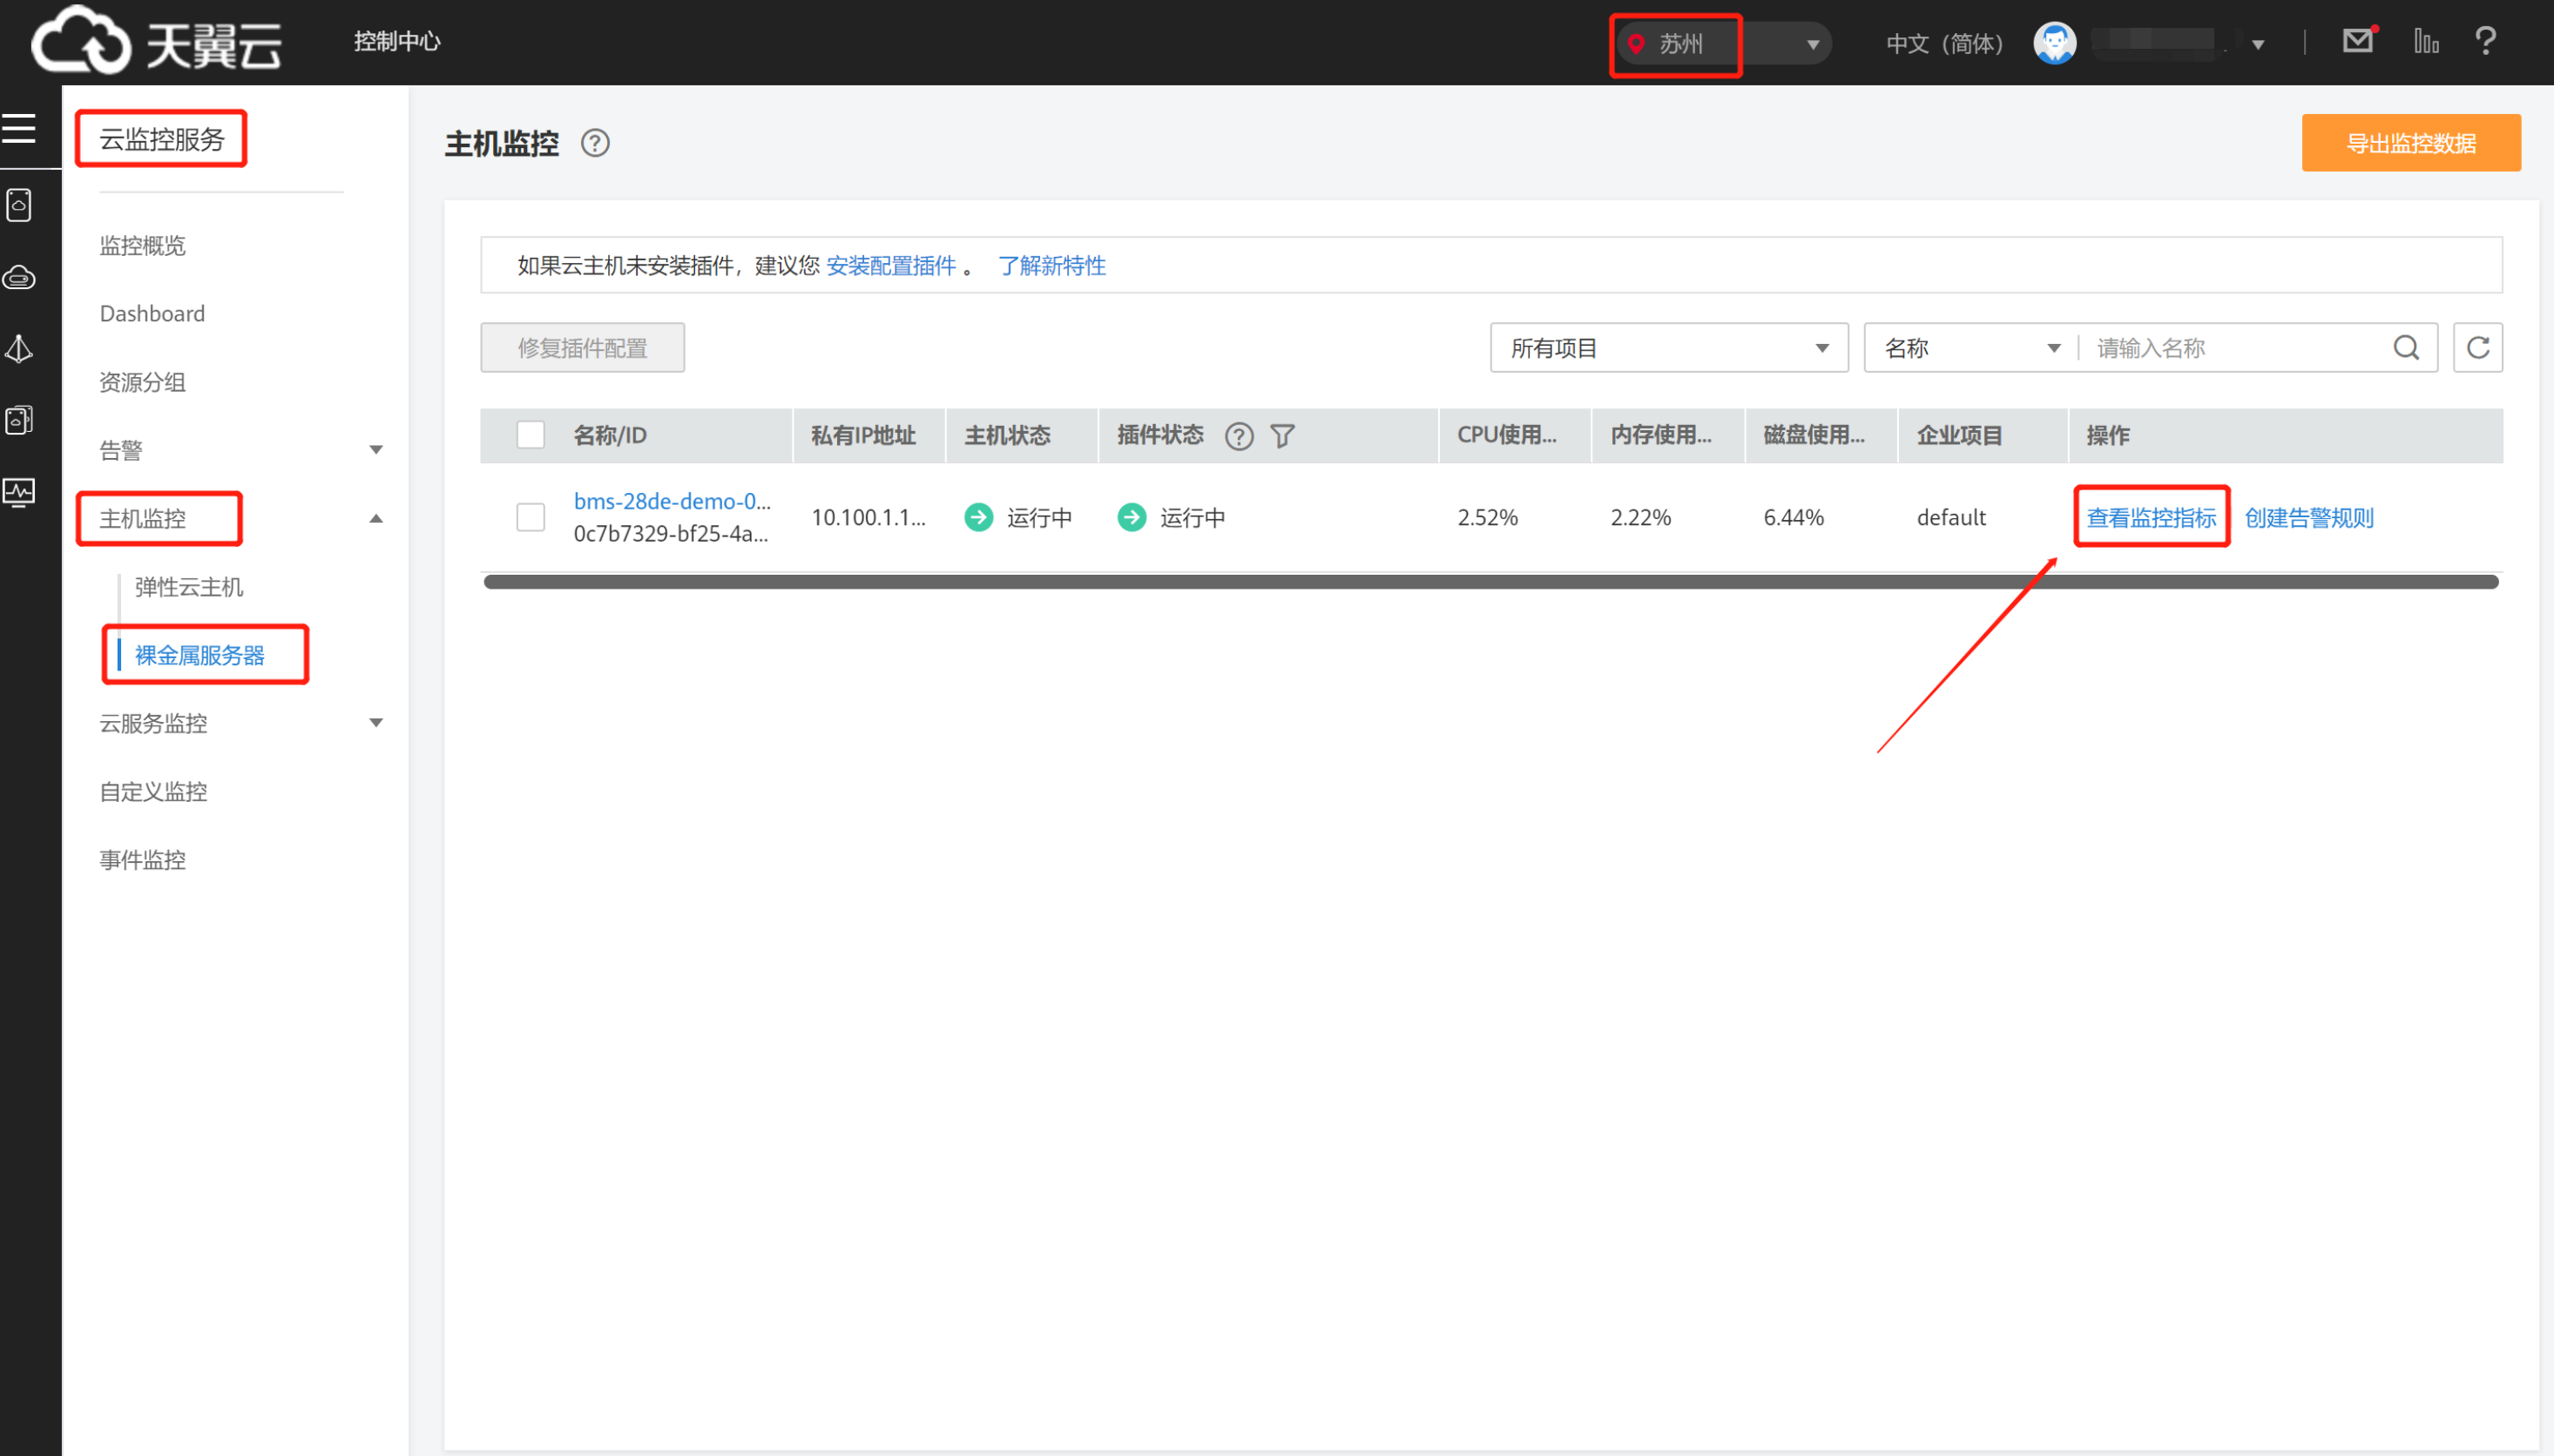The image size is (2554, 1456).
Task: Check the select-all checkbox in table header
Action: (530, 435)
